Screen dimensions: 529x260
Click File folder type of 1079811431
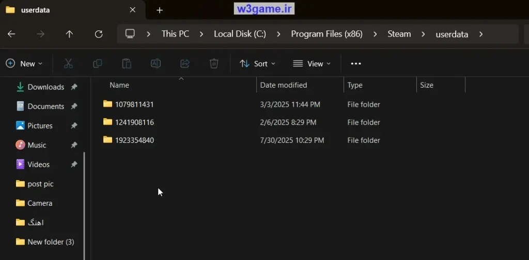coord(364,104)
